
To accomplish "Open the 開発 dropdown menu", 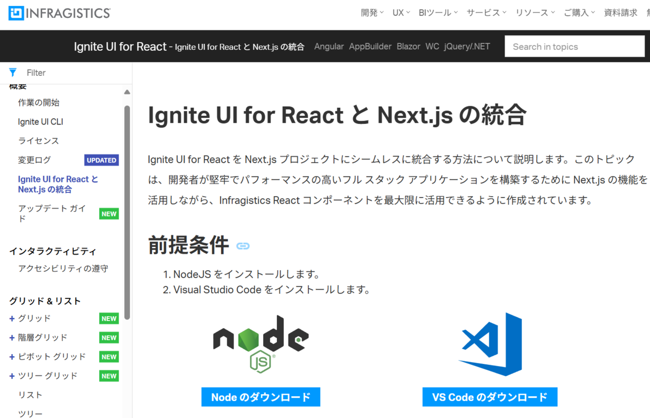I will pos(372,12).
